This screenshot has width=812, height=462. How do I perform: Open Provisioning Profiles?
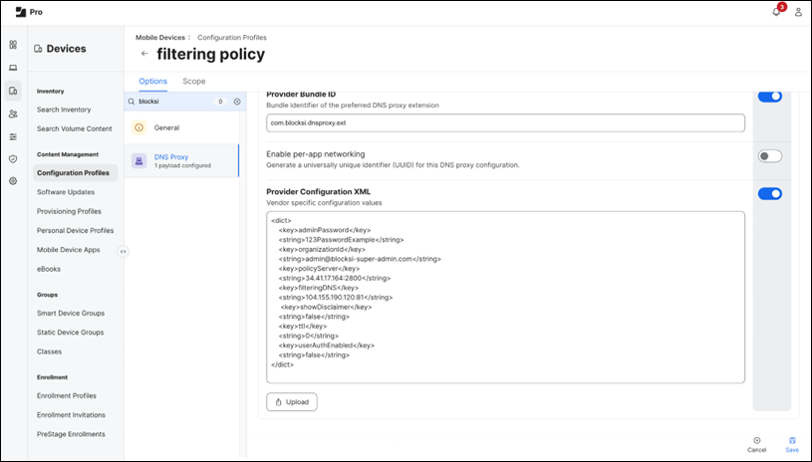[69, 211]
